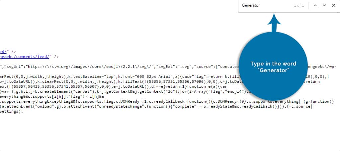This screenshot has width=340, height=151.
Task: Jump to previous match using up arrow
Action: [x=315, y=5]
